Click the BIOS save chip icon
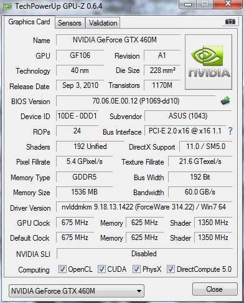 pos(225,101)
